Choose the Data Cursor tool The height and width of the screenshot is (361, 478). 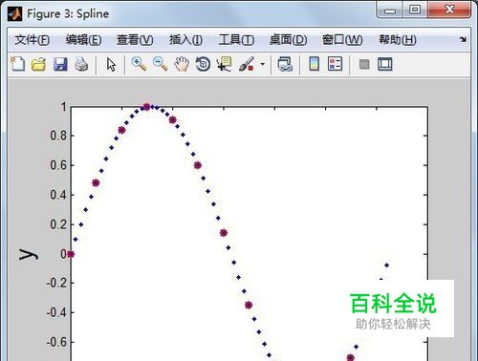point(224,64)
